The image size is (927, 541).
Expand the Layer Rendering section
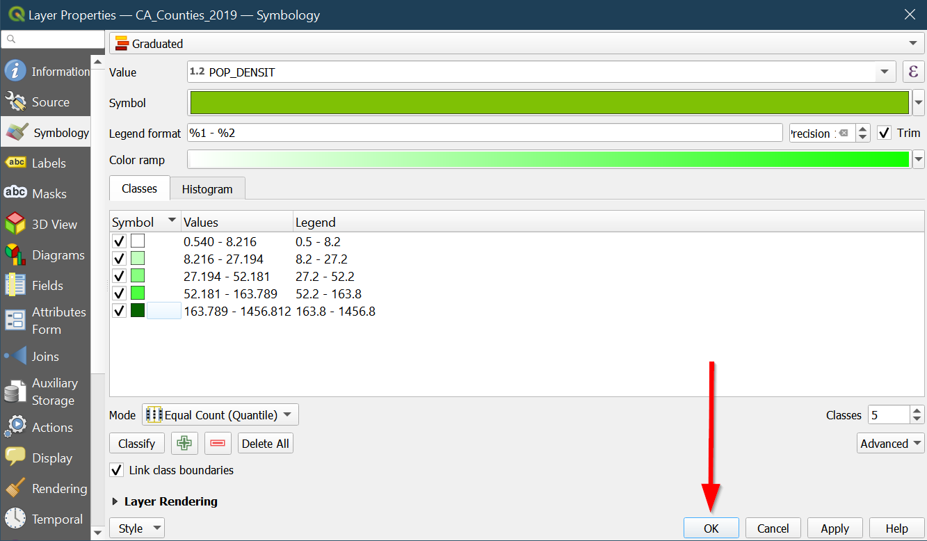point(115,501)
